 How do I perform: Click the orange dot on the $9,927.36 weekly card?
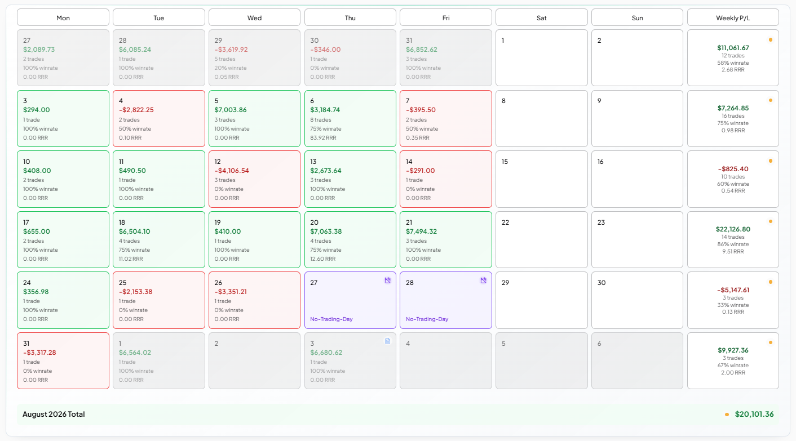[x=771, y=342]
